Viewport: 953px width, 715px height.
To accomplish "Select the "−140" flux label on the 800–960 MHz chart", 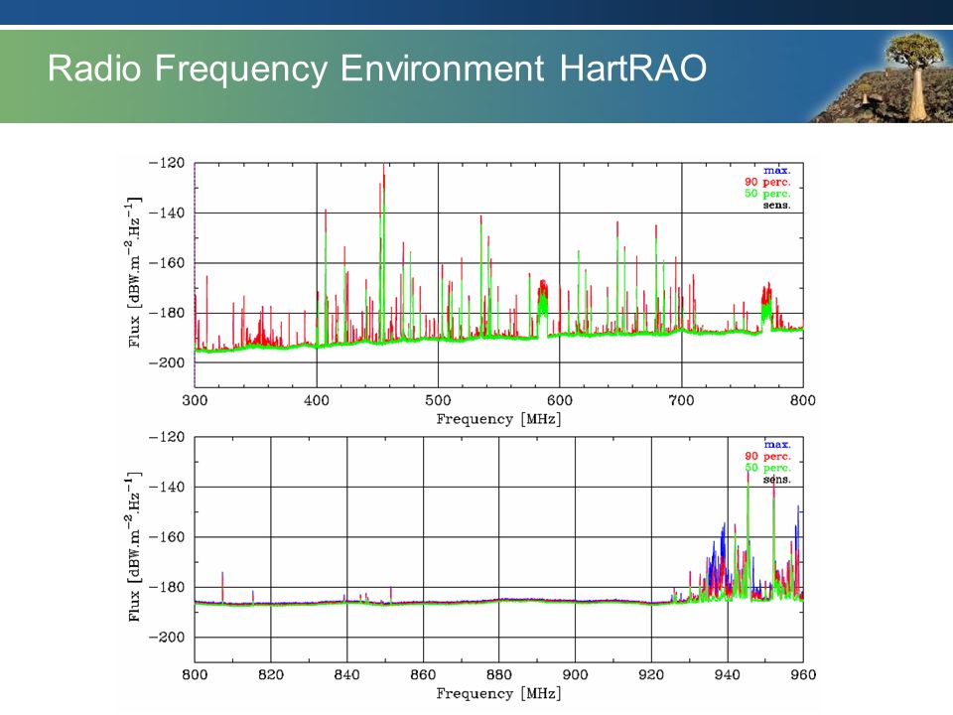I will [x=167, y=487].
